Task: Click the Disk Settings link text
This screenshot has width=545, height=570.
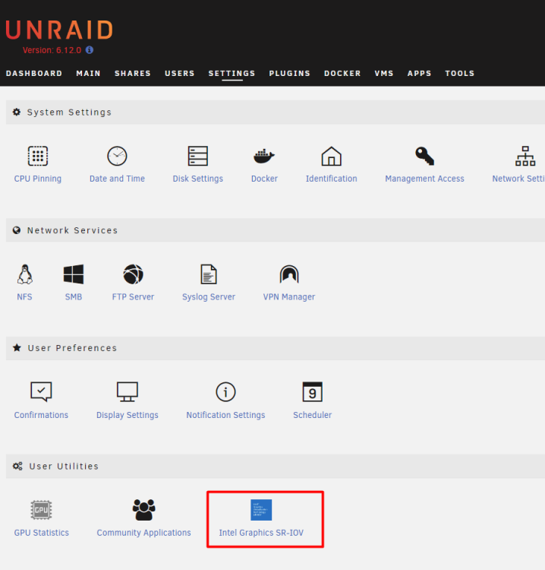Action: [x=198, y=179]
